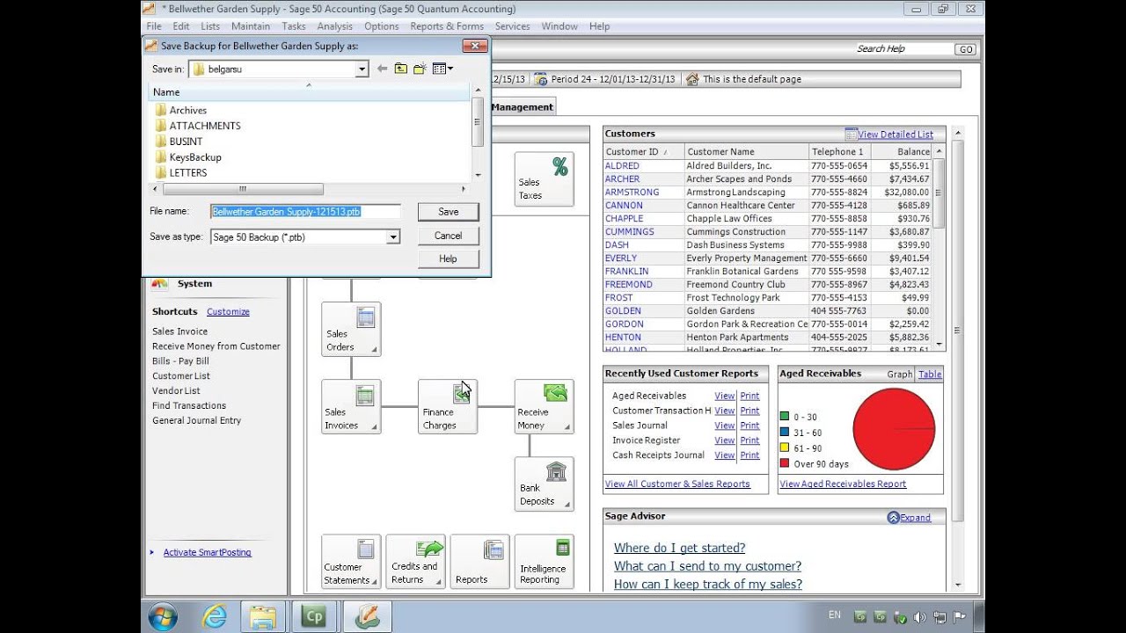Open the Reports & Forms menu
The height and width of the screenshot is (633, 1126).
click(447, 26)
